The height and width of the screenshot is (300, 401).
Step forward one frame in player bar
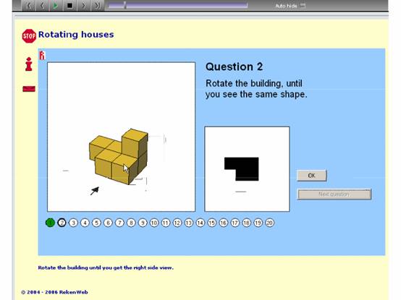click(84, 5)
